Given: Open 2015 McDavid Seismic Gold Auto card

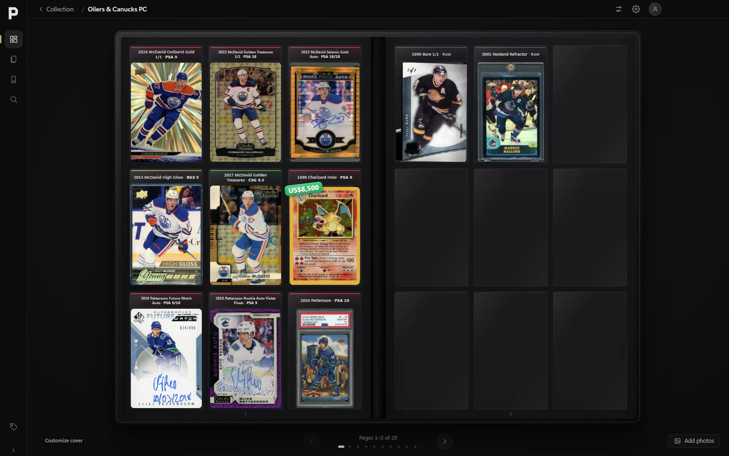Looking at the screenshot, I should click(x=325, y=112).
